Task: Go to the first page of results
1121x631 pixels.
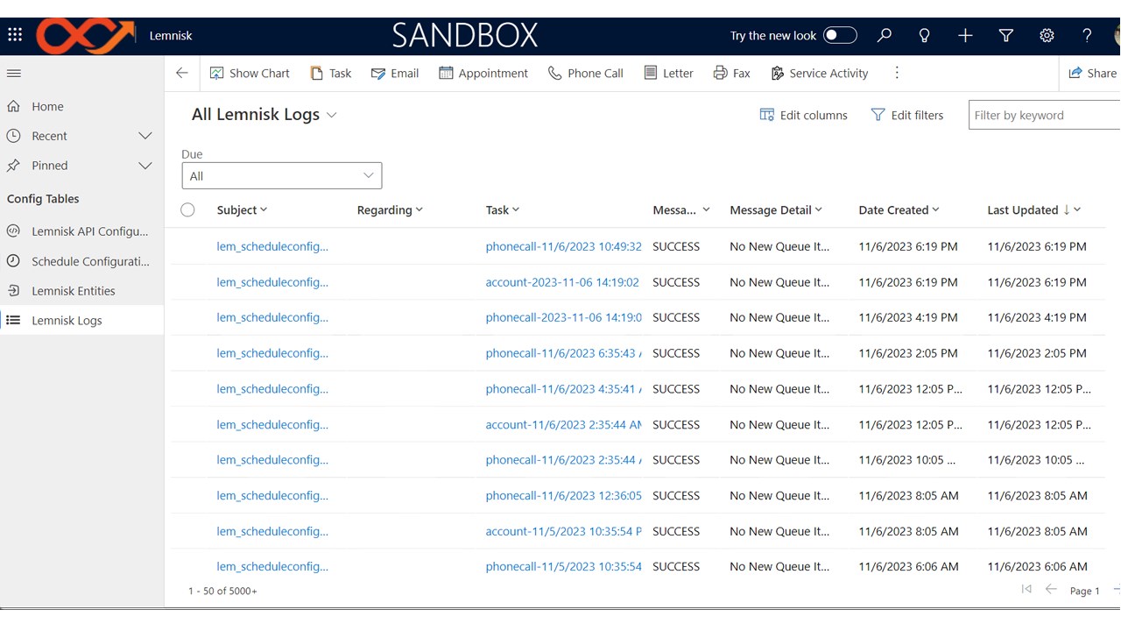Action: (1026, 590)
